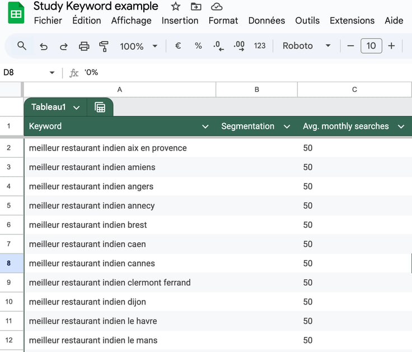Click the fx function icon
This screenshot has height=352, width=412.
74,73
